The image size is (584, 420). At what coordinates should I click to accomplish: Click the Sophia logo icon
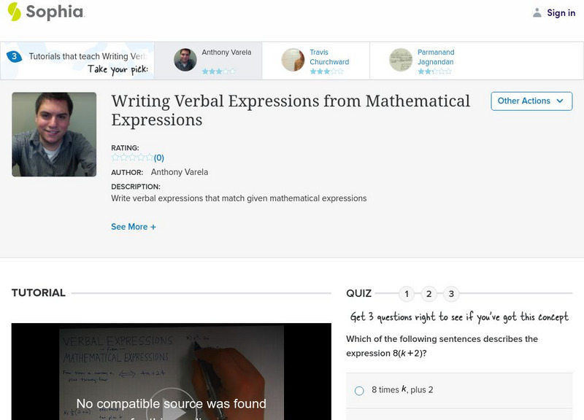14,12
